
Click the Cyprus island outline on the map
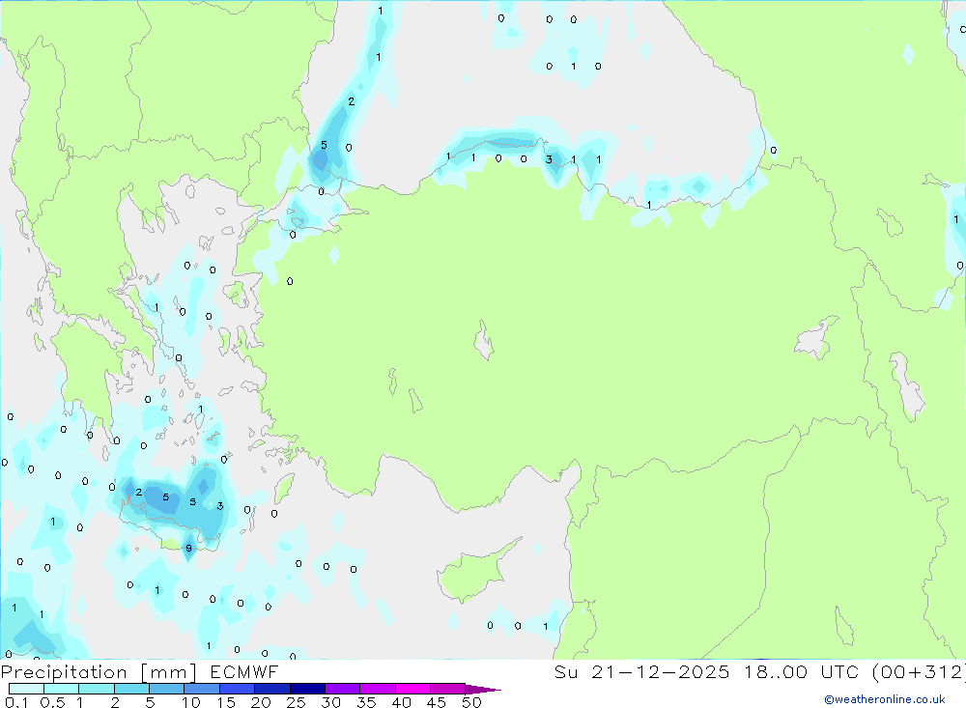click(x=478, y=571)
